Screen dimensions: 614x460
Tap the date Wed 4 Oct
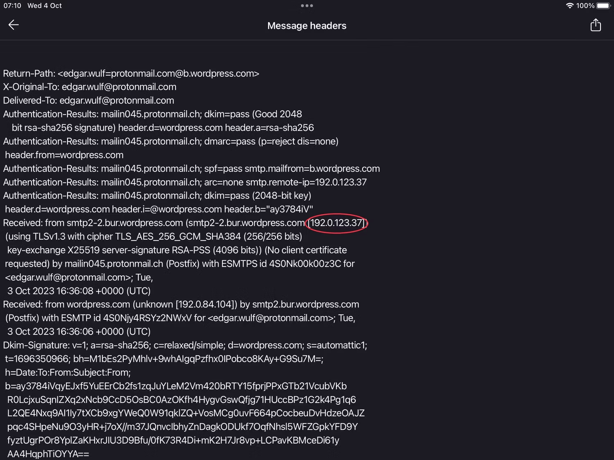(44, 6)
